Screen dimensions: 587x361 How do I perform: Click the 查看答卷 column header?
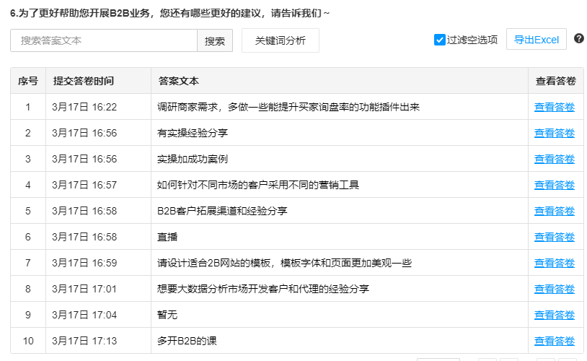[x=556, y=81]
